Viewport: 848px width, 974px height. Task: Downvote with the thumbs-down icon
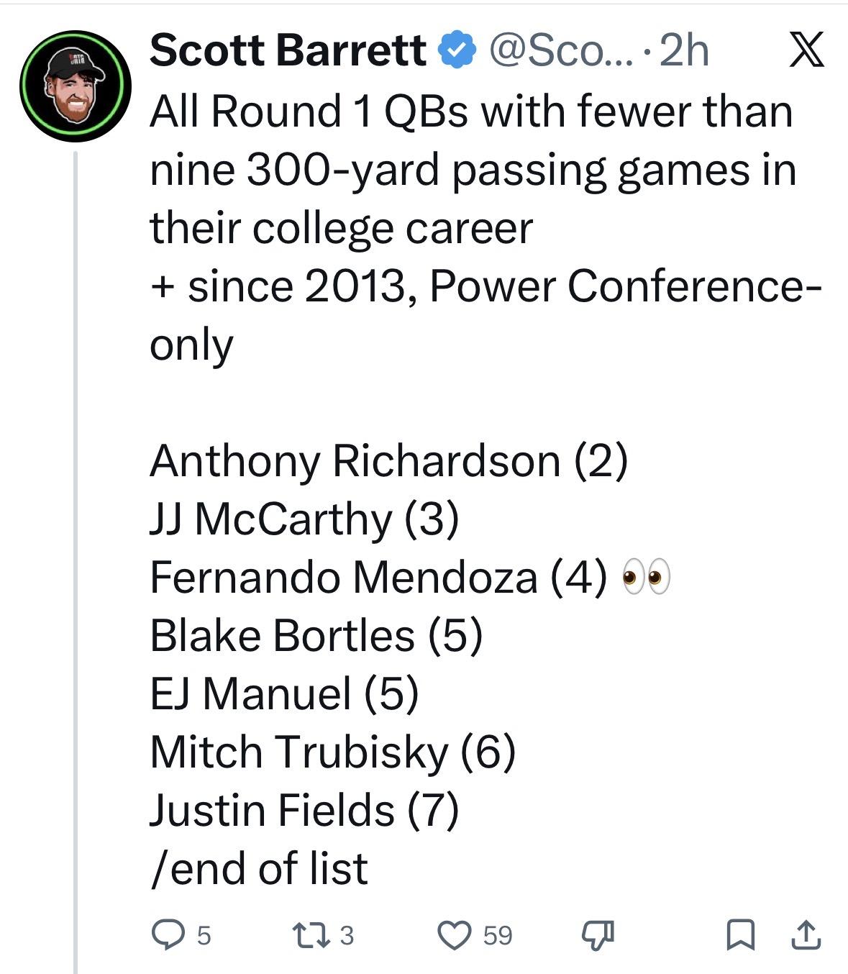pyautogui.click(x=598, y=935)
